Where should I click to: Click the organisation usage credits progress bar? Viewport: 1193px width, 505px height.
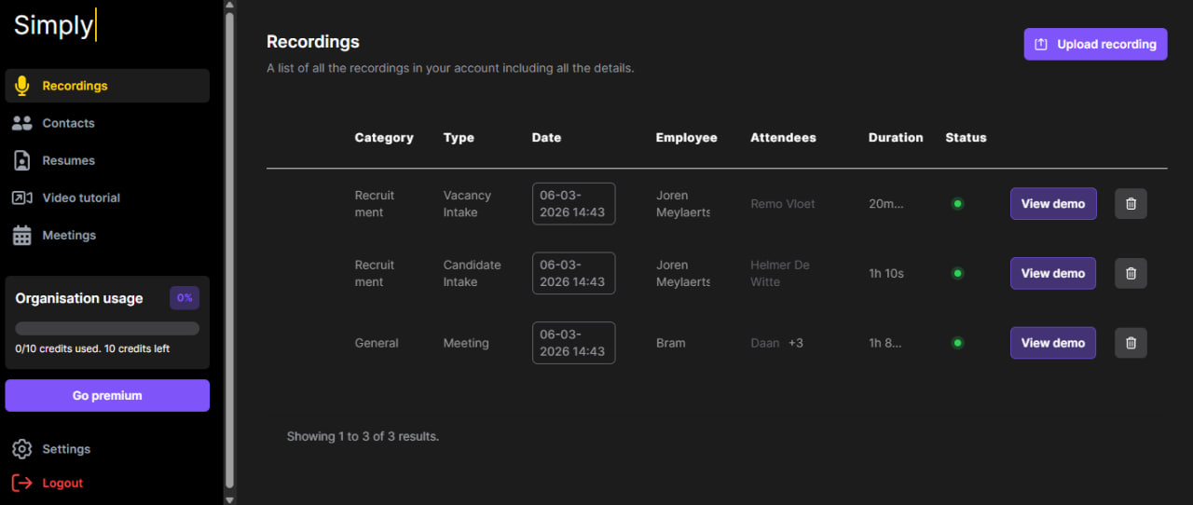click(x=107, y=328)
